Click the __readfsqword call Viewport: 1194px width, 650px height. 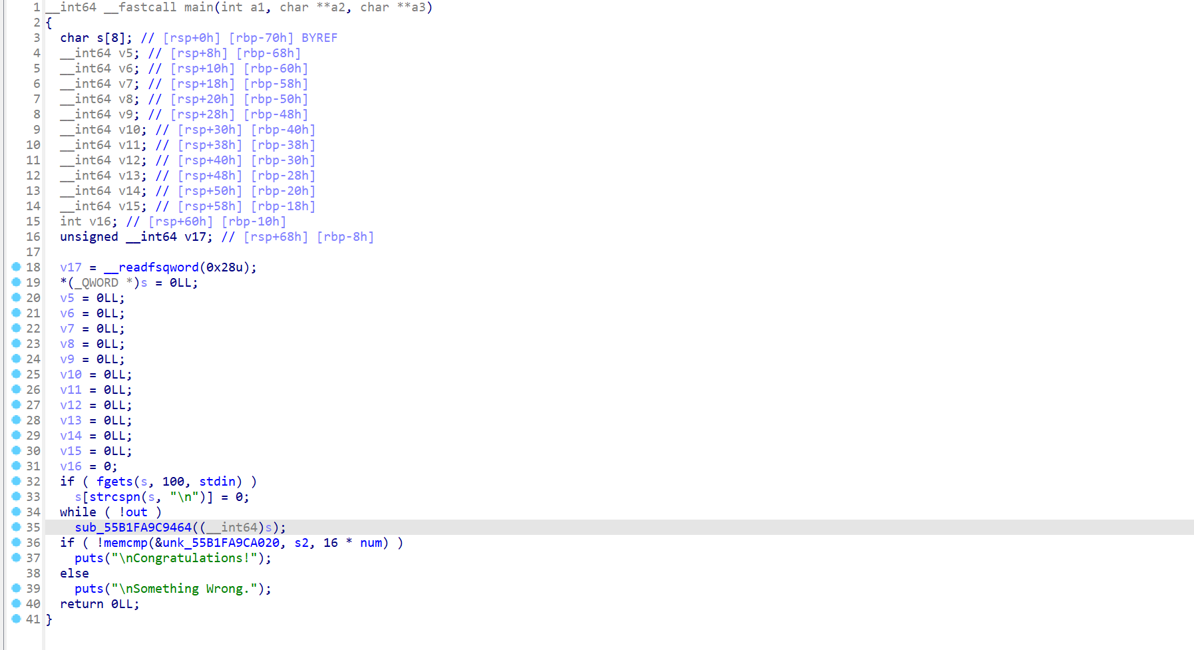(151, 267)
